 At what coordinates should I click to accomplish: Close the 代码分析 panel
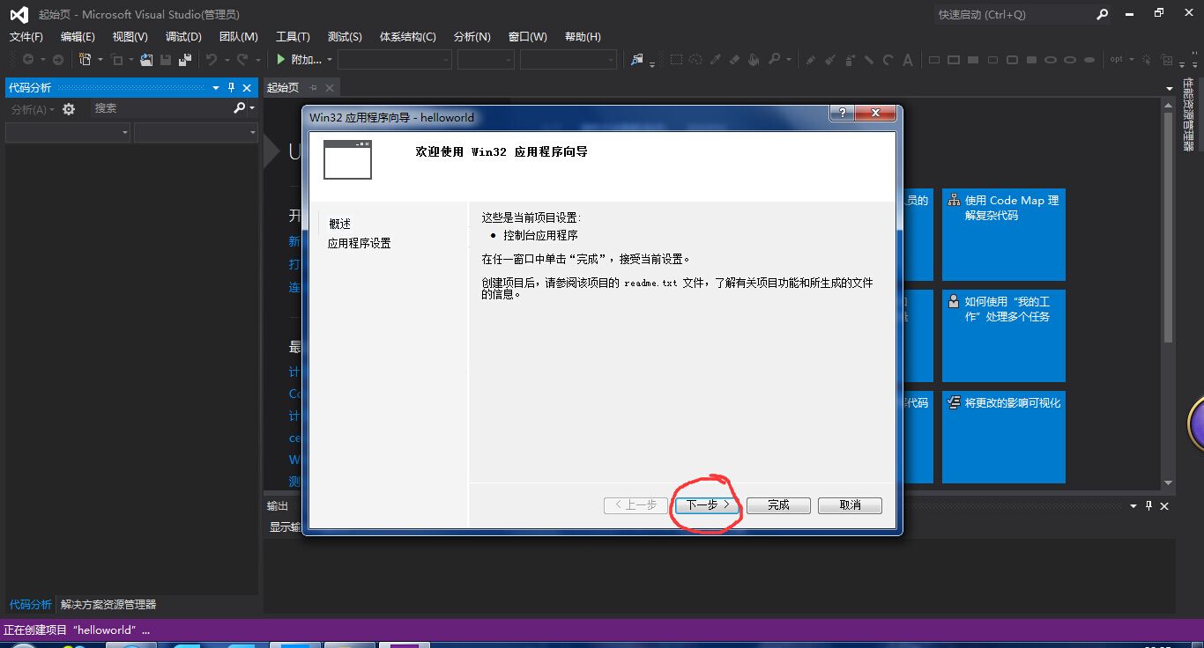click(248, 87)
